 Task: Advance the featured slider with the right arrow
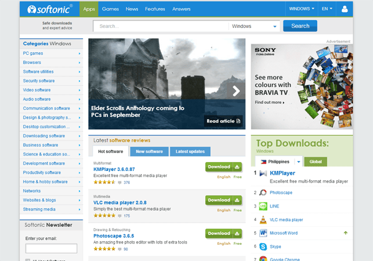(x=236, y=91)
